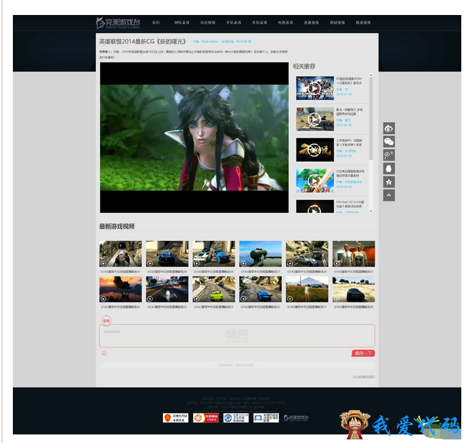This screenshot has width=472, height=443.
Task: Click the Perfect Game Channel logo in the footer
Action: 296,418
